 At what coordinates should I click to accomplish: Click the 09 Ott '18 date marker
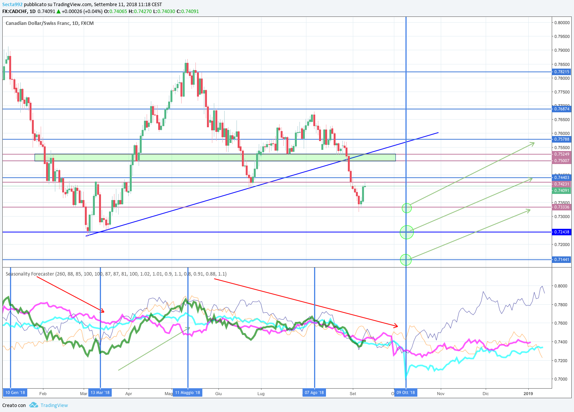point(406,392)
